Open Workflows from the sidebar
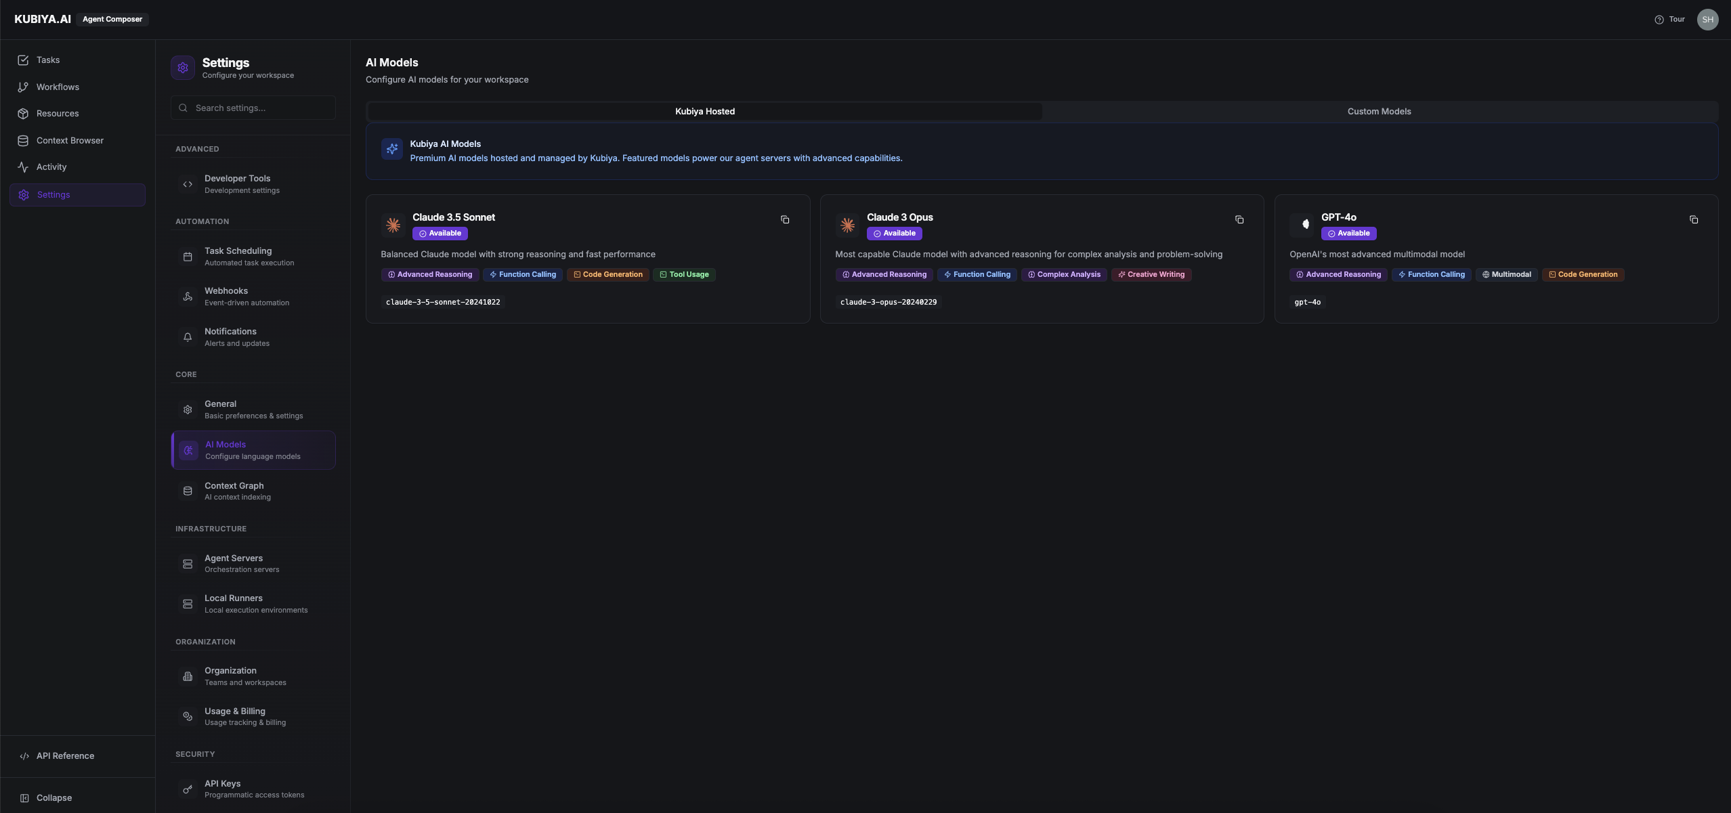This screenshot has height=813, width=1731. (77, 87)
